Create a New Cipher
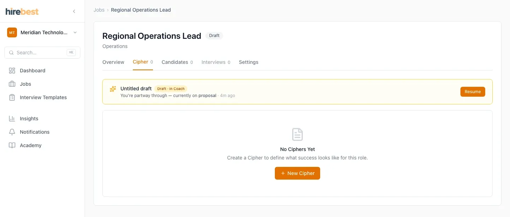The image size is (510, 217). 297,173
